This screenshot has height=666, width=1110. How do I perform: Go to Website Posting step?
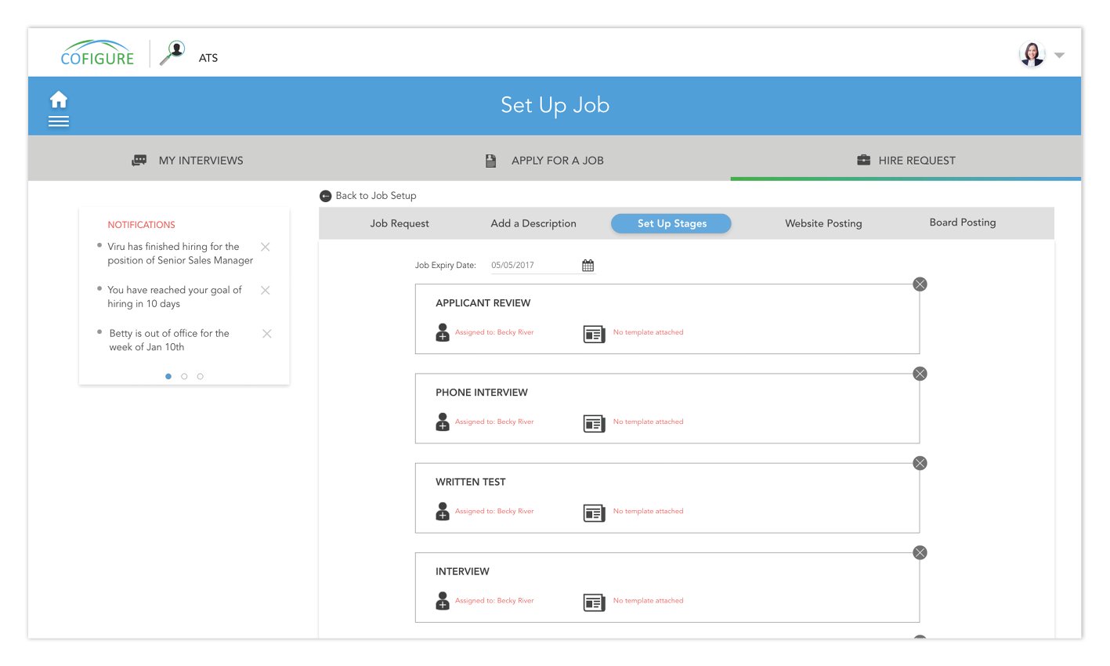point(823,224)
